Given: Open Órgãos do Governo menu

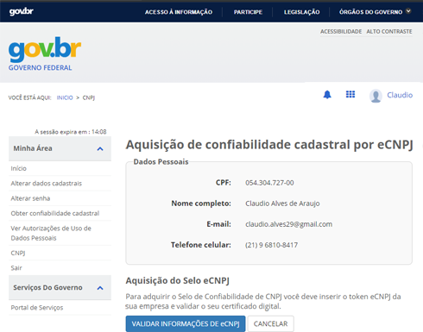Looking at the screenshot, I should click(x=370, y=12).
